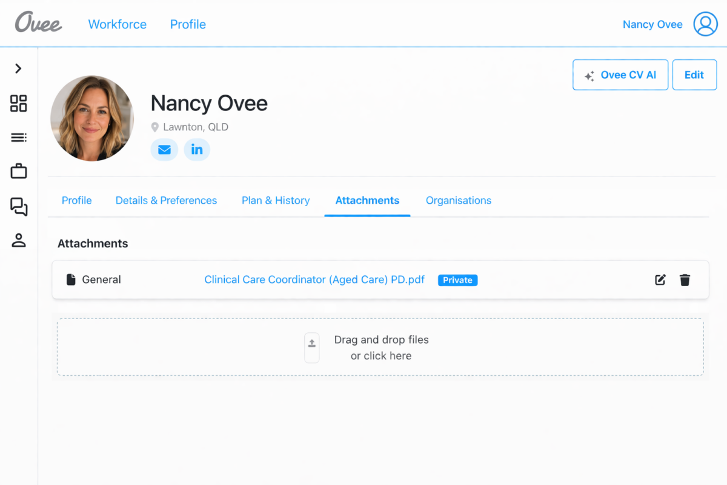
Task: Open the chat messages icon in sidebar
Action: coord(19,207)
